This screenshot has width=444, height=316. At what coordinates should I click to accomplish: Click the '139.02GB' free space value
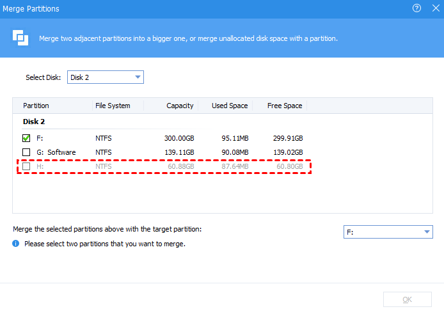tap(288, 152)
